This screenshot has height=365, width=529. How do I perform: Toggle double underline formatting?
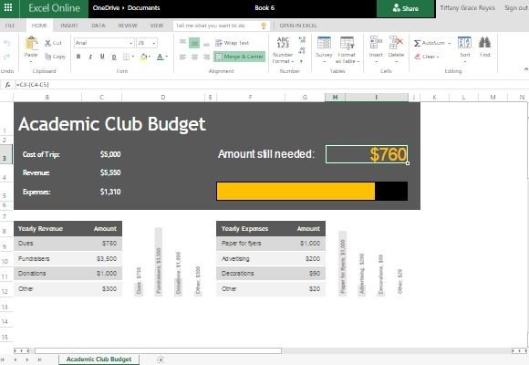pyautogui.click(x=114, y=57)
